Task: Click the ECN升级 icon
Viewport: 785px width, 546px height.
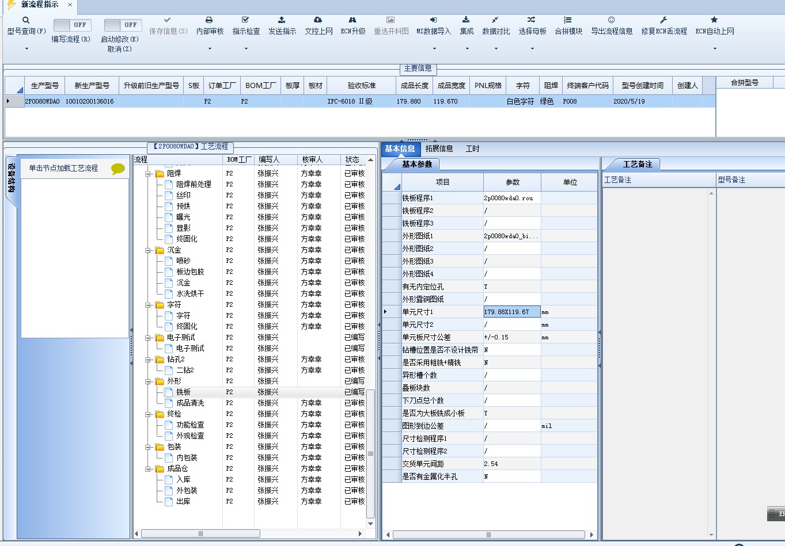Action: click(x=352, y=20)
